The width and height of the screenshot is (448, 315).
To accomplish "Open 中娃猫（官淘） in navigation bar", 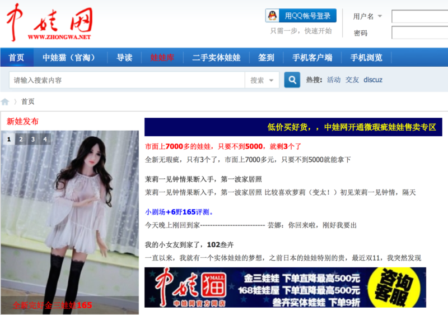I will coord(71,58).
